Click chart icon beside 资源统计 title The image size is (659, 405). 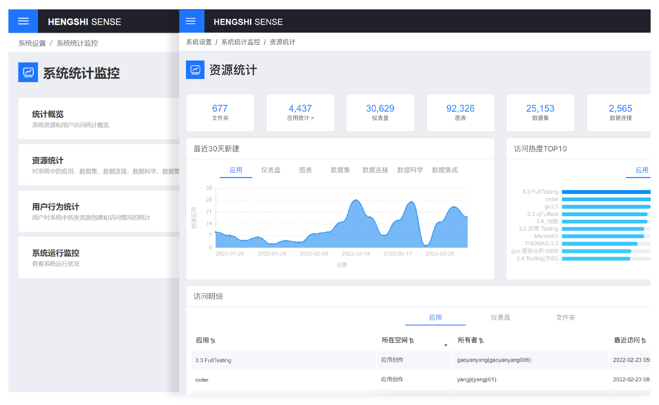click(x=195, y=70)
